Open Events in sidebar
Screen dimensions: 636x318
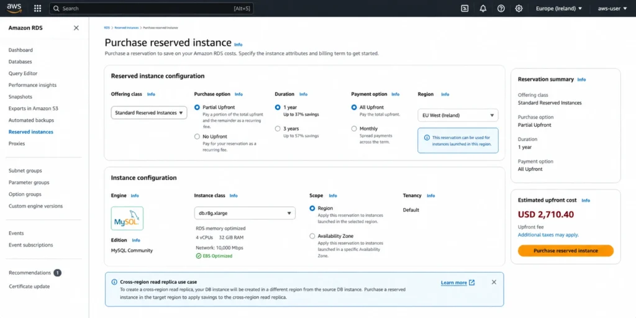click(16, 234)
